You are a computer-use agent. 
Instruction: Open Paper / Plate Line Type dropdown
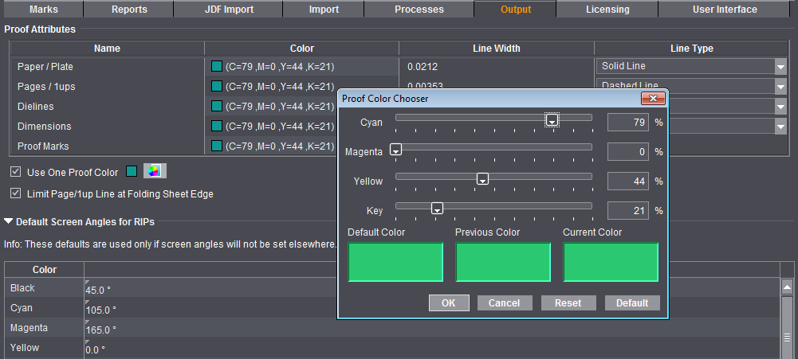(x=780, y=67)
